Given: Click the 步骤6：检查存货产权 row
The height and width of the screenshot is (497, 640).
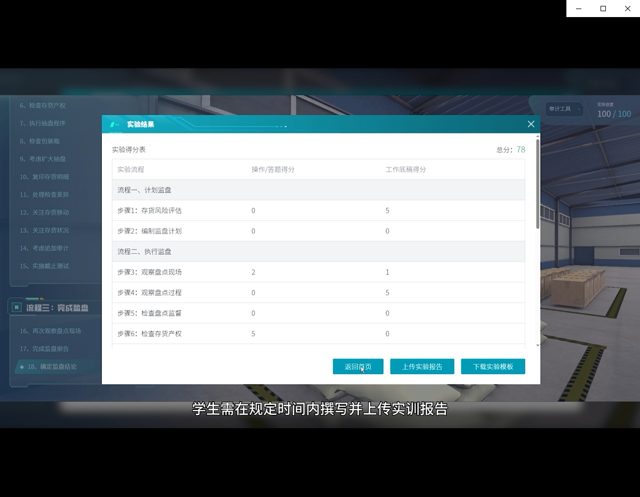Looking at the screenshot, I should pos(318,333).
